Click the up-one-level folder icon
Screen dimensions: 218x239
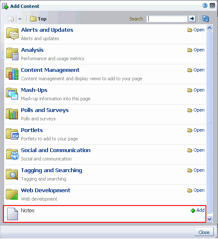pos(11,19)
